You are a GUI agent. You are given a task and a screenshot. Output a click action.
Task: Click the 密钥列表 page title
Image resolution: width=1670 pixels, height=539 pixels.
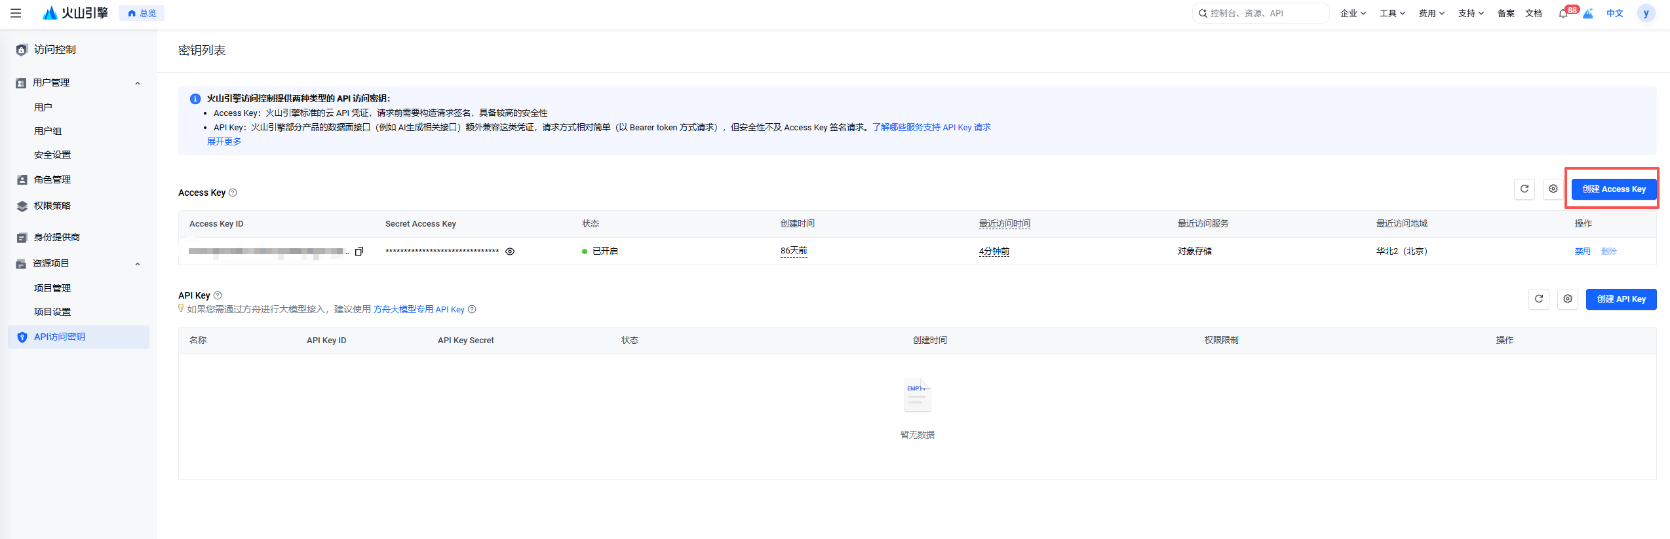click(x=202, y=50)
